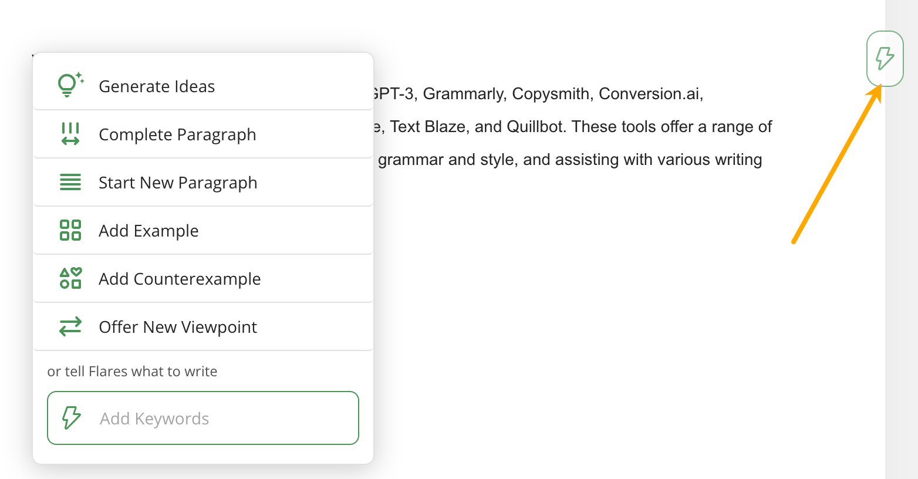Screen dimensions: 918x479
Task: Click the Offer New Viewpoint swap-arrows icon
Action: [x=70, y=326]
